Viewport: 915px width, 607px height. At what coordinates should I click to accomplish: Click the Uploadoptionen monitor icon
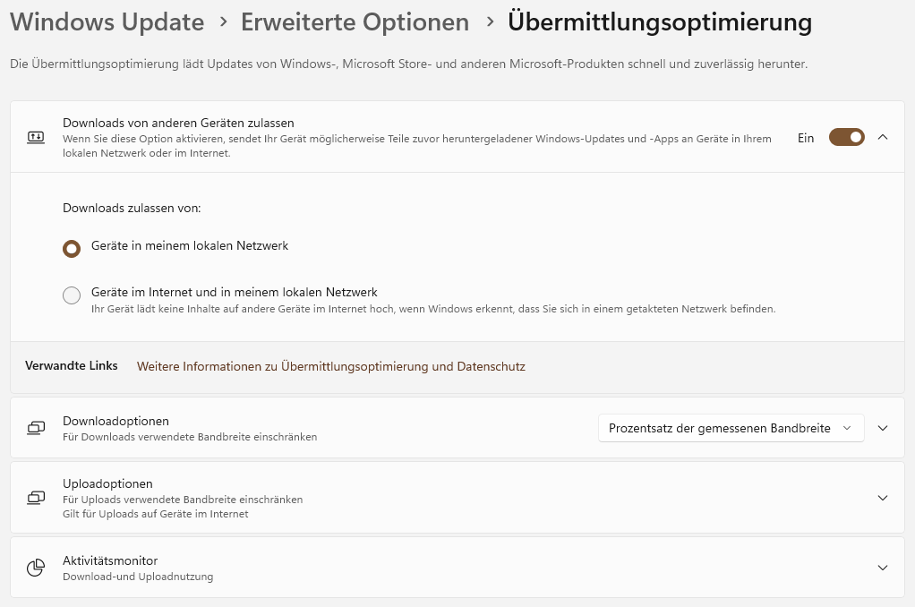pos(36,497)
